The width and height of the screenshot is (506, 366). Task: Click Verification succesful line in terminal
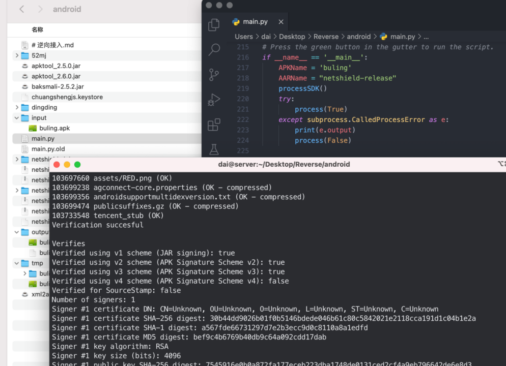point(97,225)
